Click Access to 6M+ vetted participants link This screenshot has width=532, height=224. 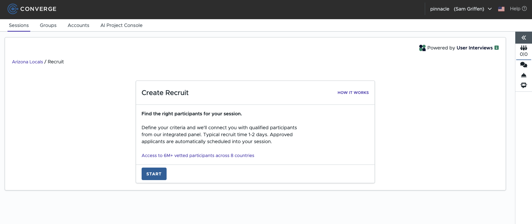[198, 155]
